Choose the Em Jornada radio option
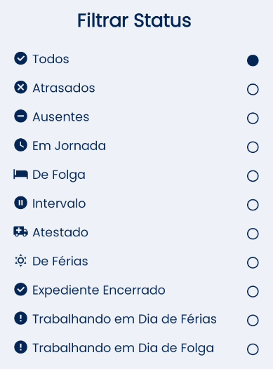 pyautogui.click(x=253, y=147)
